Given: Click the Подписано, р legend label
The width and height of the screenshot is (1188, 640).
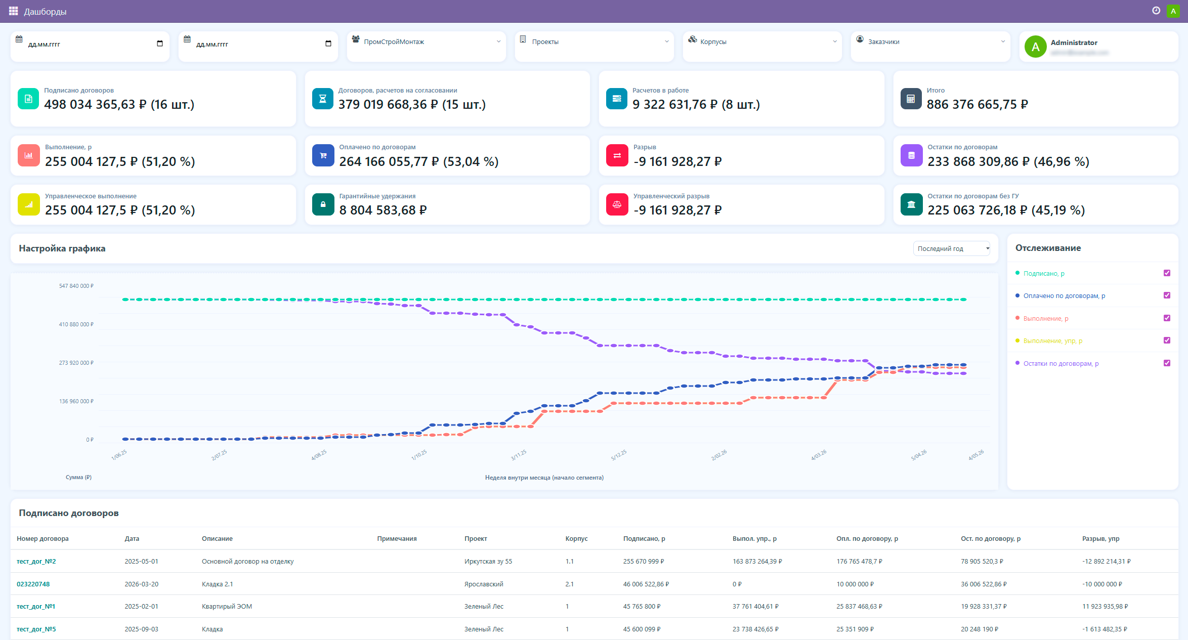Looking at the screenshot, I should click(x=1044, y=273).
